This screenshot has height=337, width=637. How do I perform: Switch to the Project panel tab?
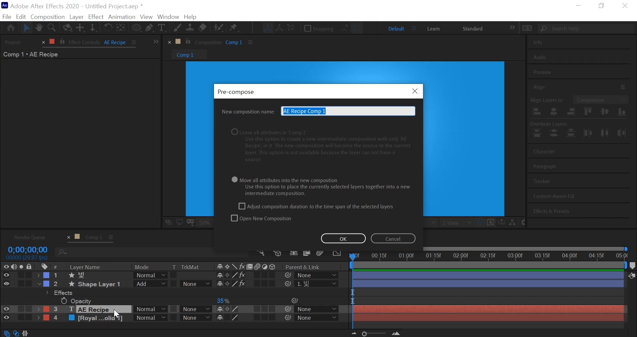click(13, 42)
